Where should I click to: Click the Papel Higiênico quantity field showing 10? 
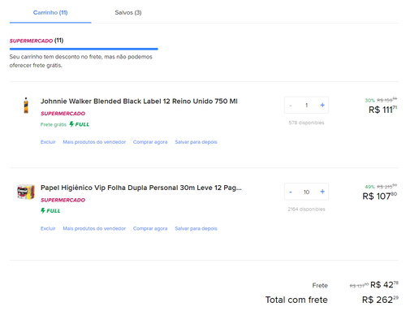[306, 192]
